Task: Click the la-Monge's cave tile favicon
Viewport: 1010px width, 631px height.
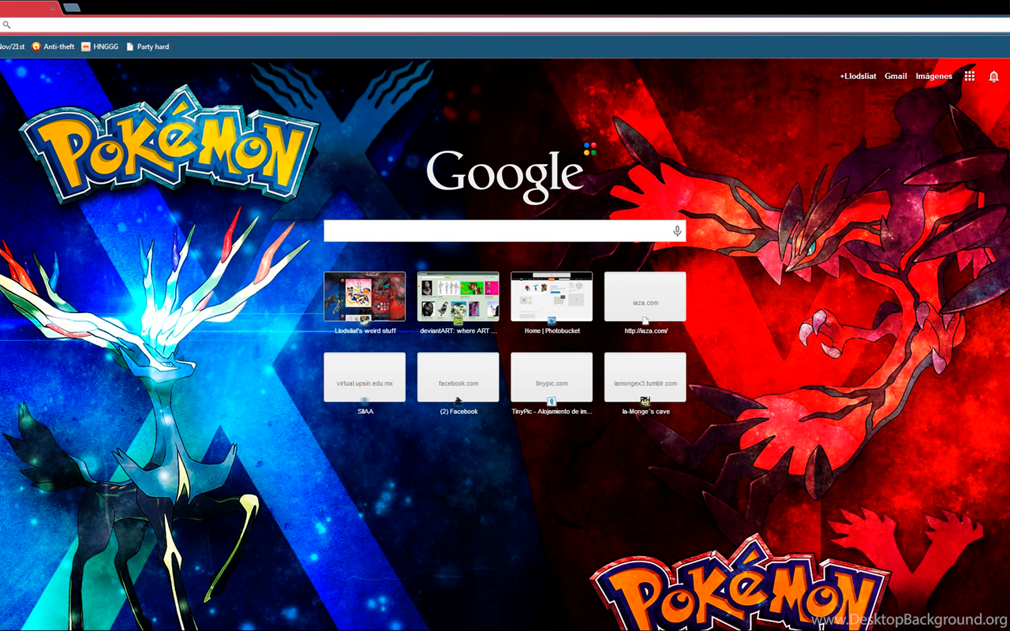Action: (x=645, y=401)
